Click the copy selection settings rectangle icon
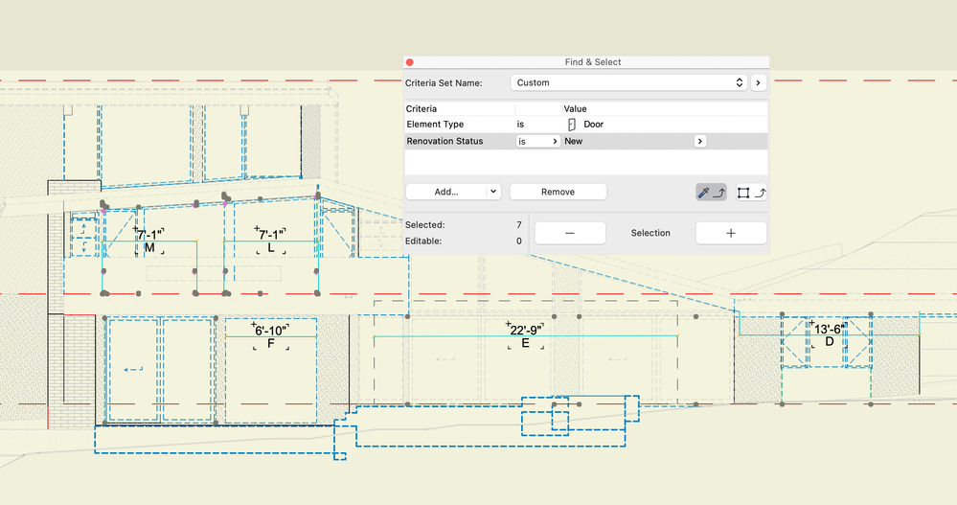The image size is (957, 505). 751,193
